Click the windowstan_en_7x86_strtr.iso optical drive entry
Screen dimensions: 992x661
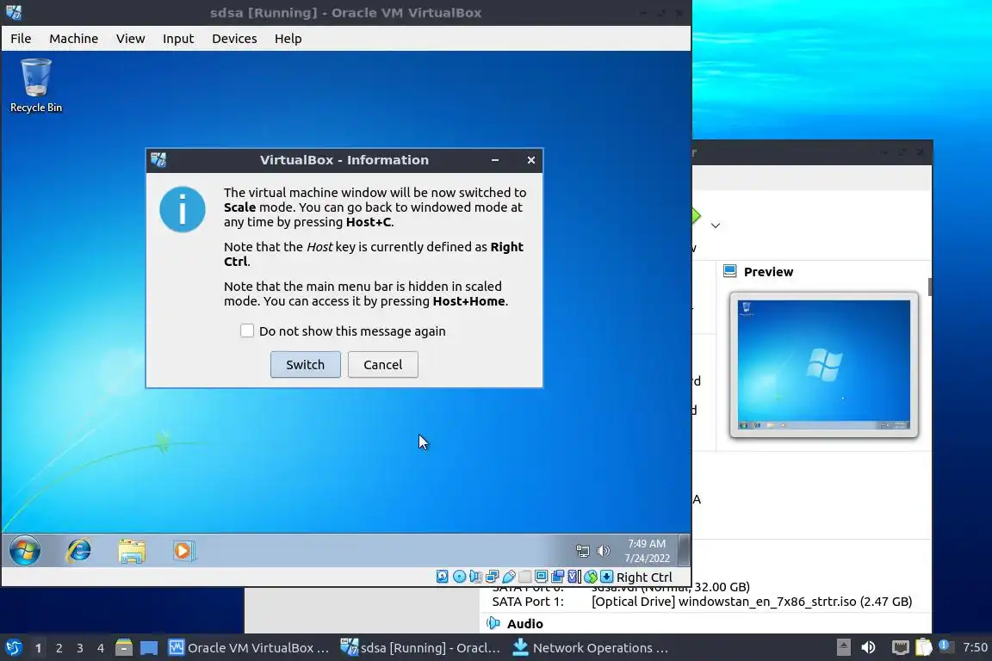752,602
